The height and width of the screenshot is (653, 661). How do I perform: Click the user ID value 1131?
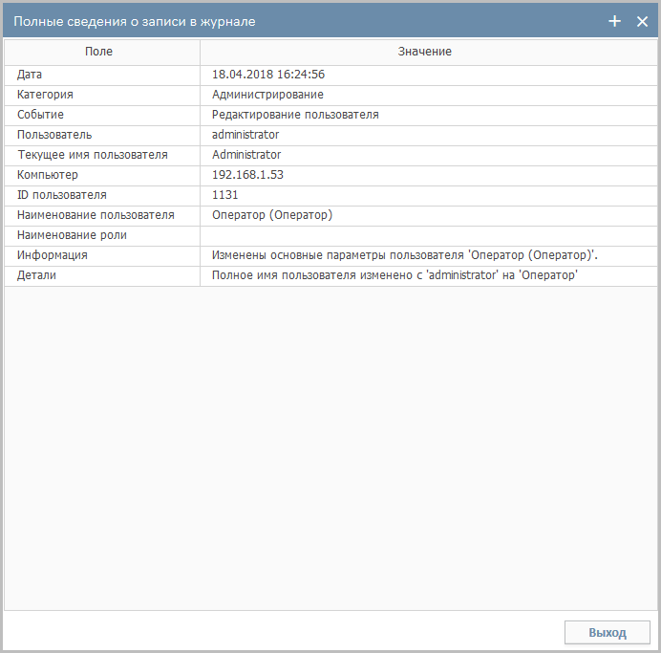[x=224, y=195]
